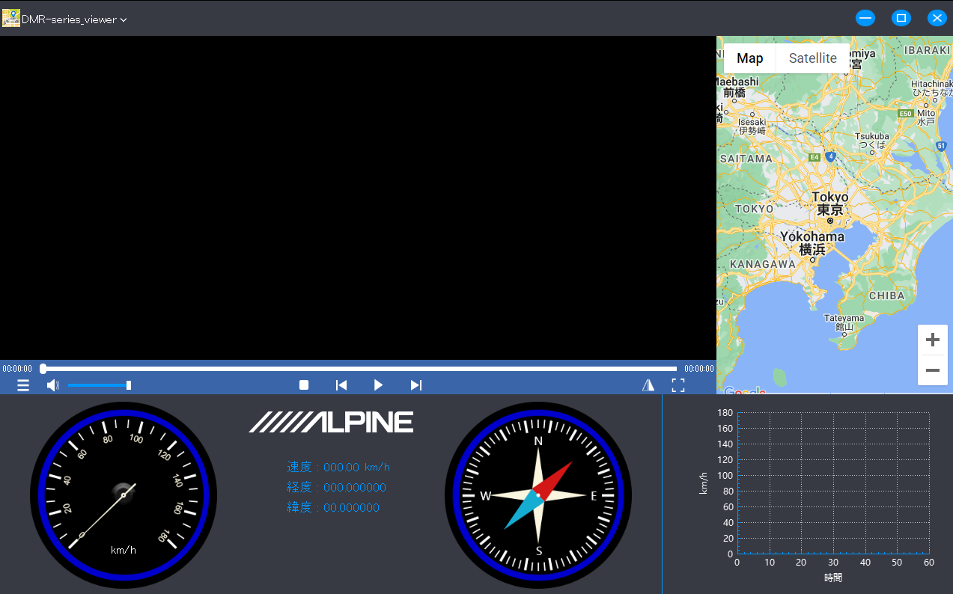This screenshot has width=953, height=594.
Task: Skip to the previous video file
Action: pyautogui.click(x=341, y=385)
